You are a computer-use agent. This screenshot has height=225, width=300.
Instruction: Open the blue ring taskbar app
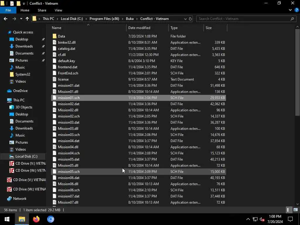click(x=51, y=219)
